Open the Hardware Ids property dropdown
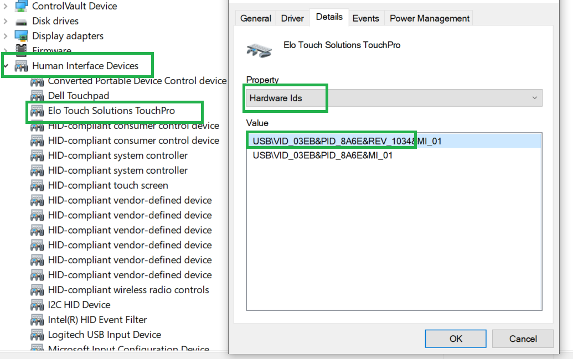This screenshot has height=359, width=573. [394, 98]
